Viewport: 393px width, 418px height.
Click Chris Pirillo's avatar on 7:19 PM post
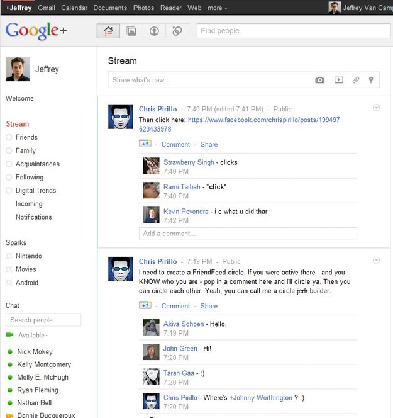pyautogui.click(x=120, y=269)
